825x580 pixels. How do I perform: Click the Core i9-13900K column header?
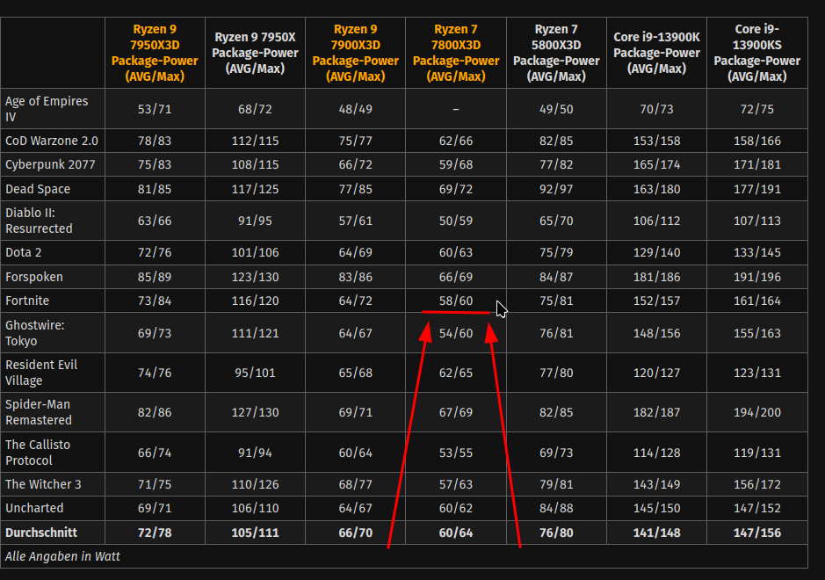656,53
